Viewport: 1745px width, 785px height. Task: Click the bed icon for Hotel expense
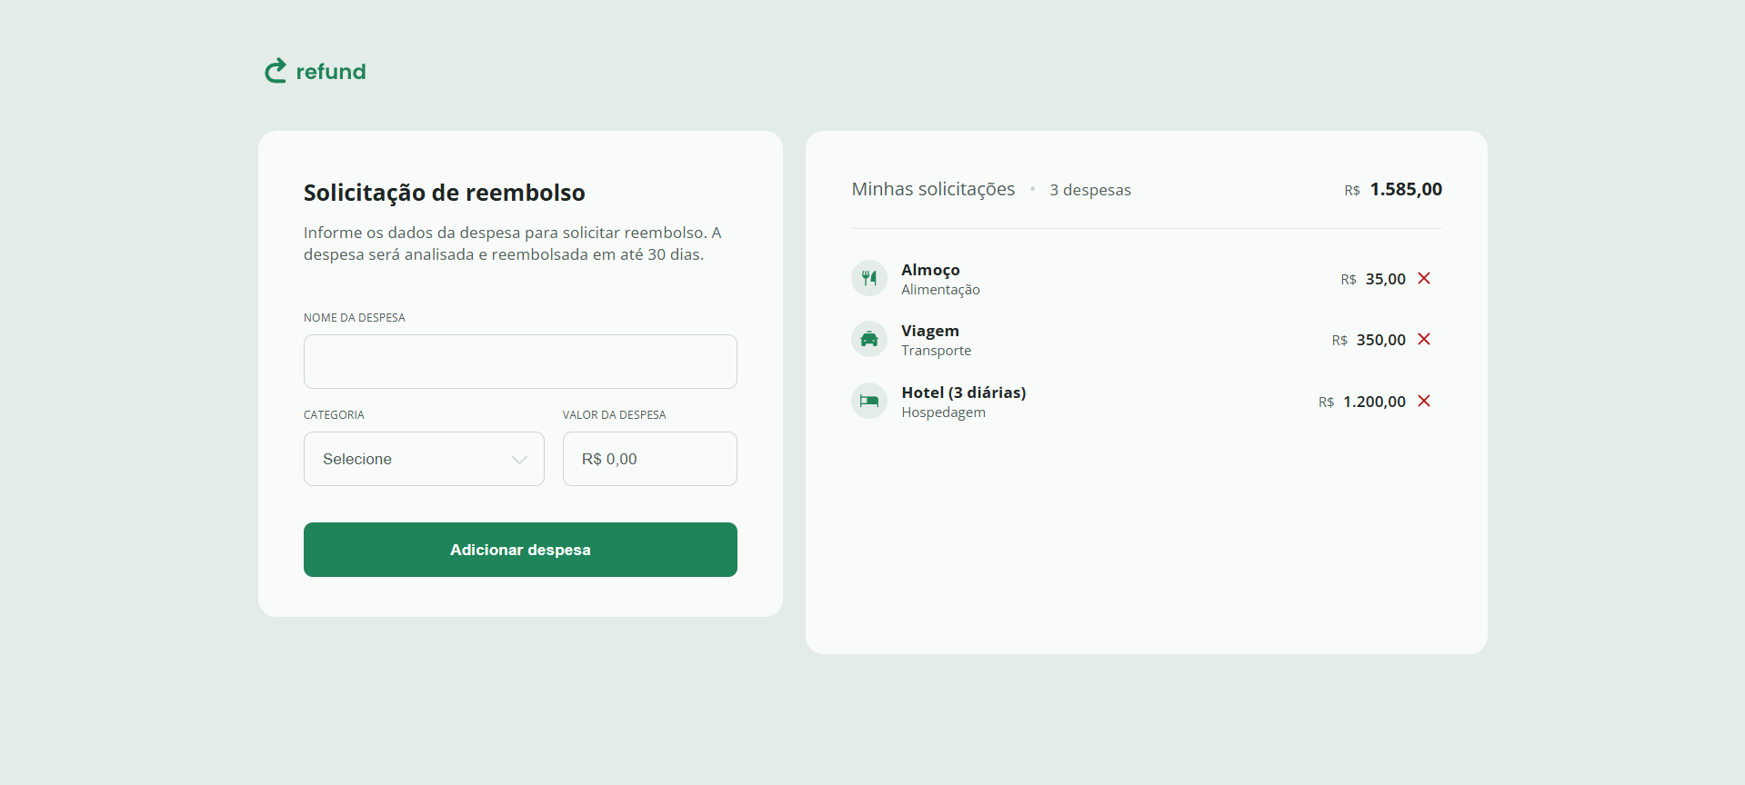[x=868, y=401]
